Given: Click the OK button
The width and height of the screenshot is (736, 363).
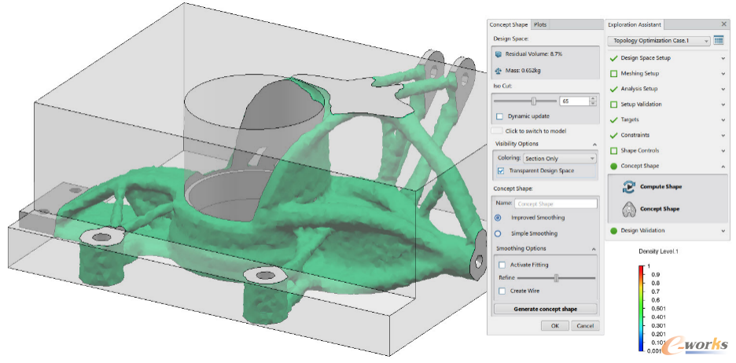Looking at the screenshot, I should (x=555, y=325).
